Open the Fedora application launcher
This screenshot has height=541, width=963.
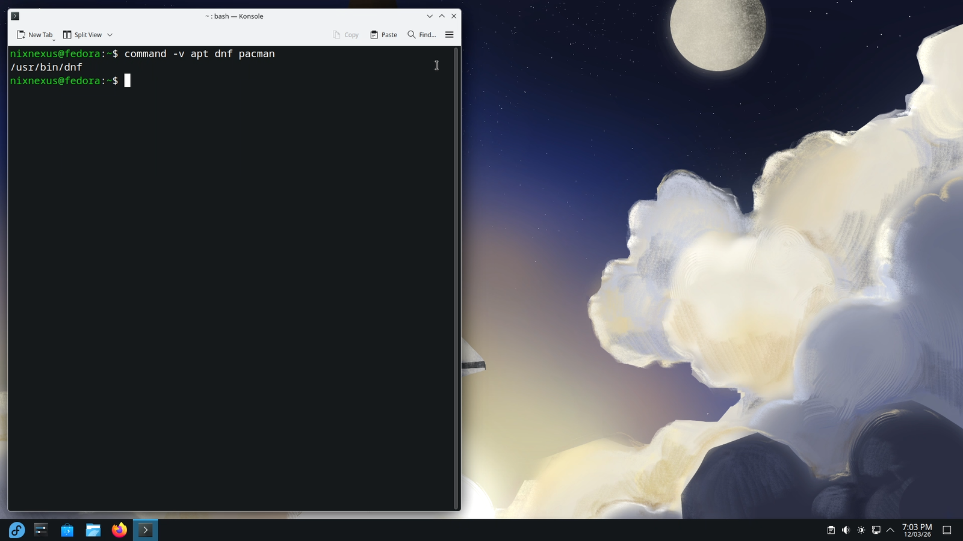pyautogui.click(x=16, y=530)
